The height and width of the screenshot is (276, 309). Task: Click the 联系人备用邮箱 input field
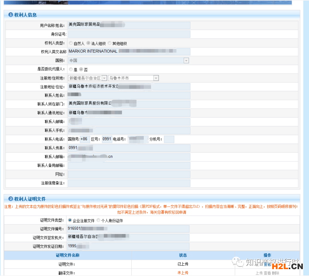[x=128, y=165]
